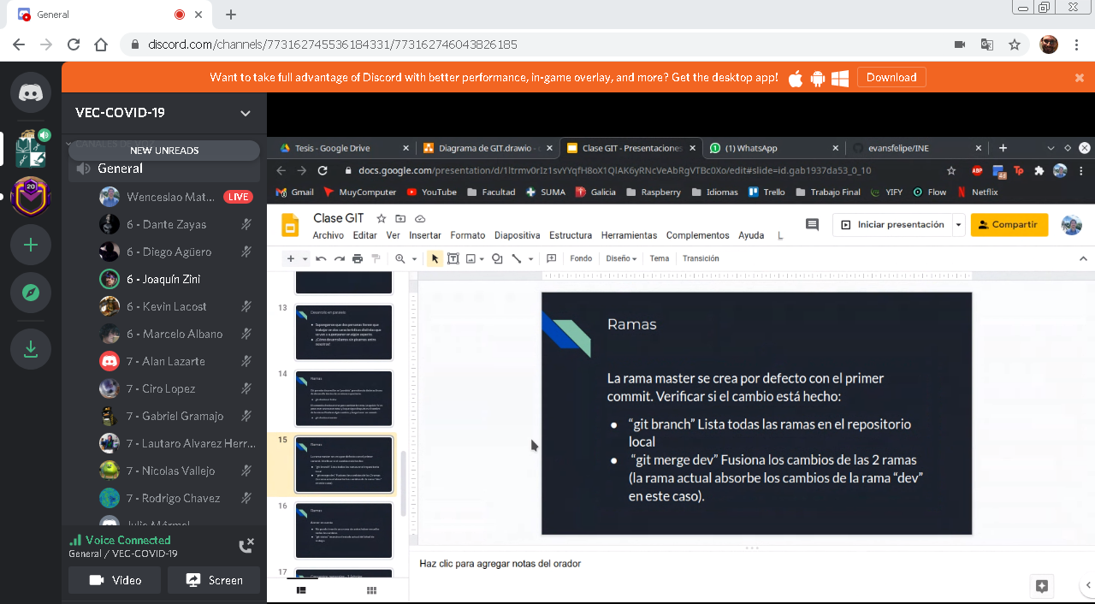Expand the VEC-COVID-19 server menu

[x=246, y=113]
